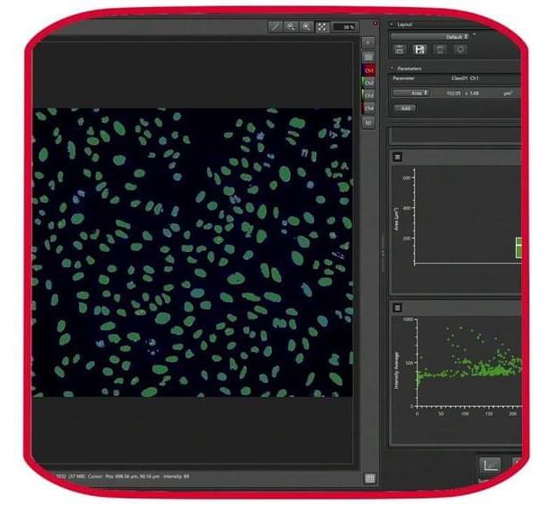Delete layout using the trash icon
Screen dimensions: 551x505
click(x=440, y=50)
